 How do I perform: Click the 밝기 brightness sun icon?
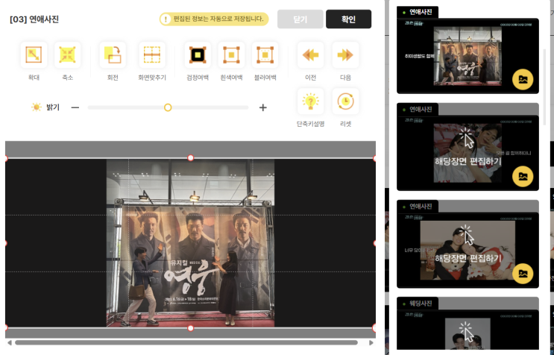(36, 107)
